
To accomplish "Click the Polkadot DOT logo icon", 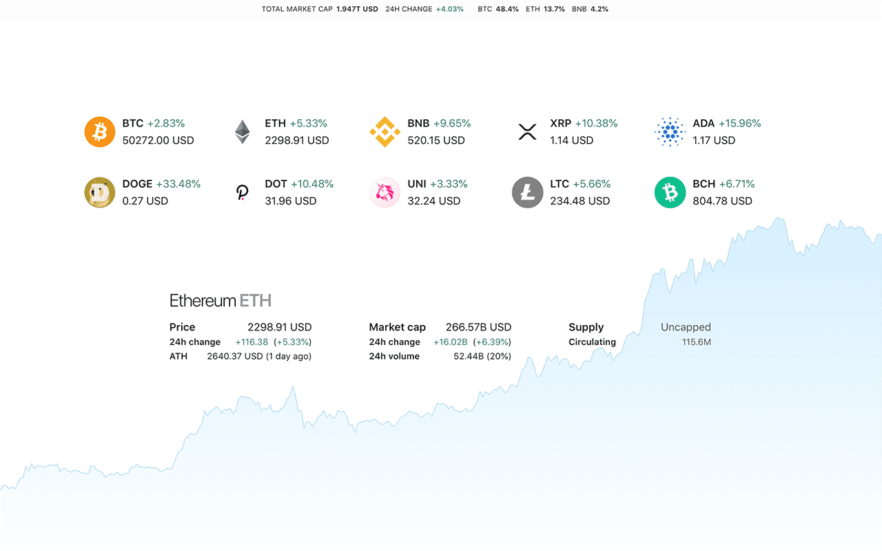I will 243,192.
